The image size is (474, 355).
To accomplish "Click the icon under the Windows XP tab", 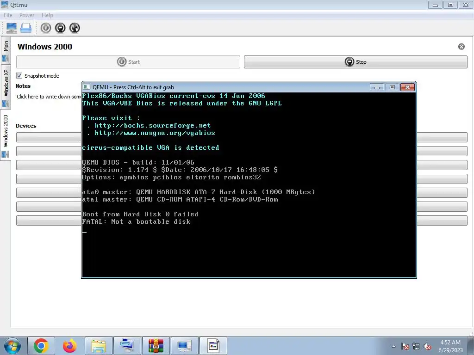I will click(x=6, y=103).
